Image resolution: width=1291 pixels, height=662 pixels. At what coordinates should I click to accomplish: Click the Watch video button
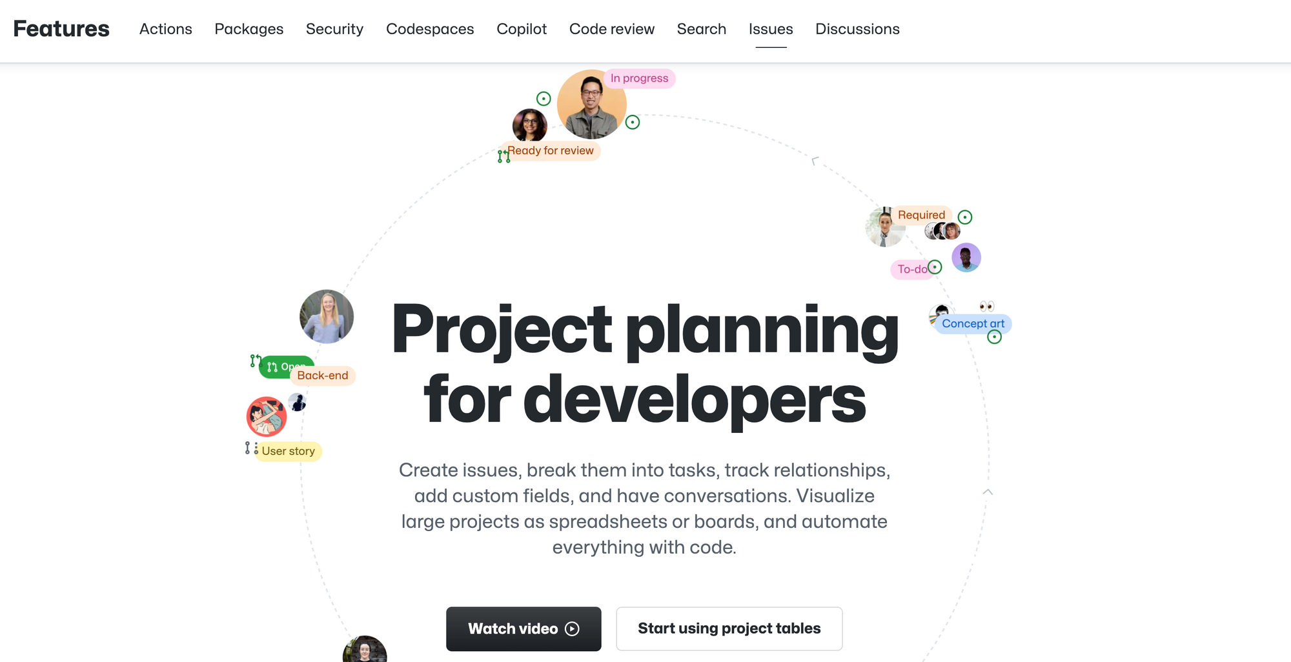524,628
